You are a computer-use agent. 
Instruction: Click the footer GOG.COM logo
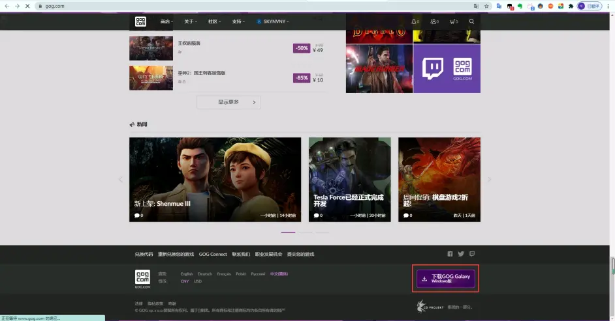(x=142, y=279)
